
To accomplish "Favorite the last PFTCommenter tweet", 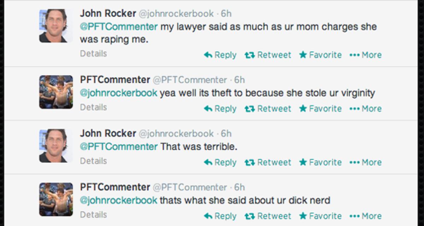I will coord(320,216).
